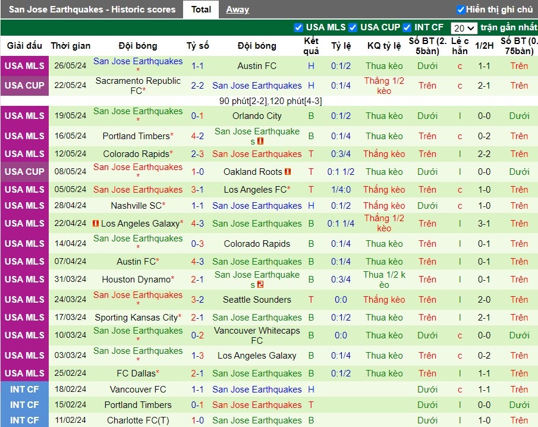The height and width of the screenshot is (427, 538).
Task: Click the 3-1 score versus Los Angeles FC
Action: pyautogui.click(x=197, y=190)
